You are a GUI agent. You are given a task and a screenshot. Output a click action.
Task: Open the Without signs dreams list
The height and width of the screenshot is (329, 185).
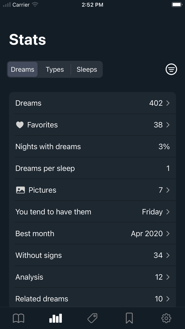tap(92, 255)
